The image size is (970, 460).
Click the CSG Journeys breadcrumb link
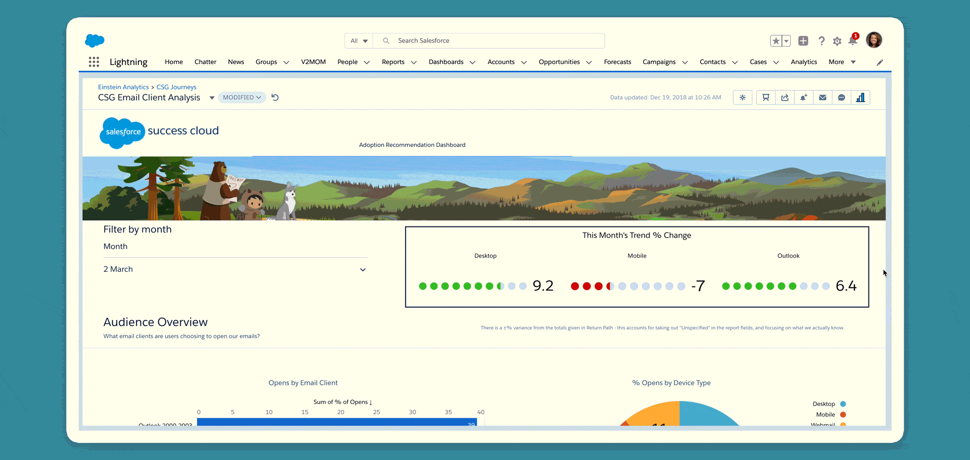pyautogui.click(x=176, y=87)
